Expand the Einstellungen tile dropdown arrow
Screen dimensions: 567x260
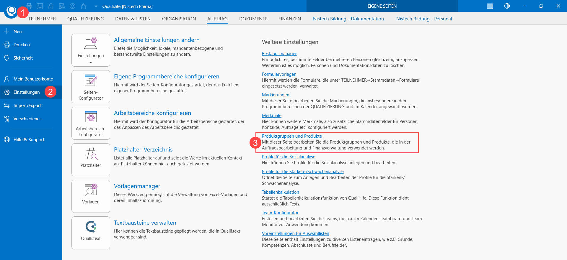coord(91,62)
